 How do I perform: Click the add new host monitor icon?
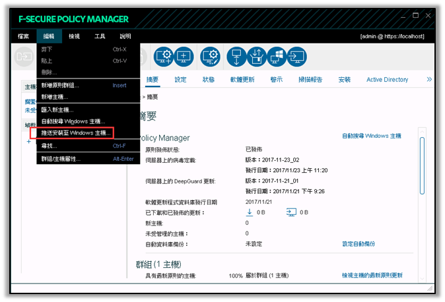184,57
